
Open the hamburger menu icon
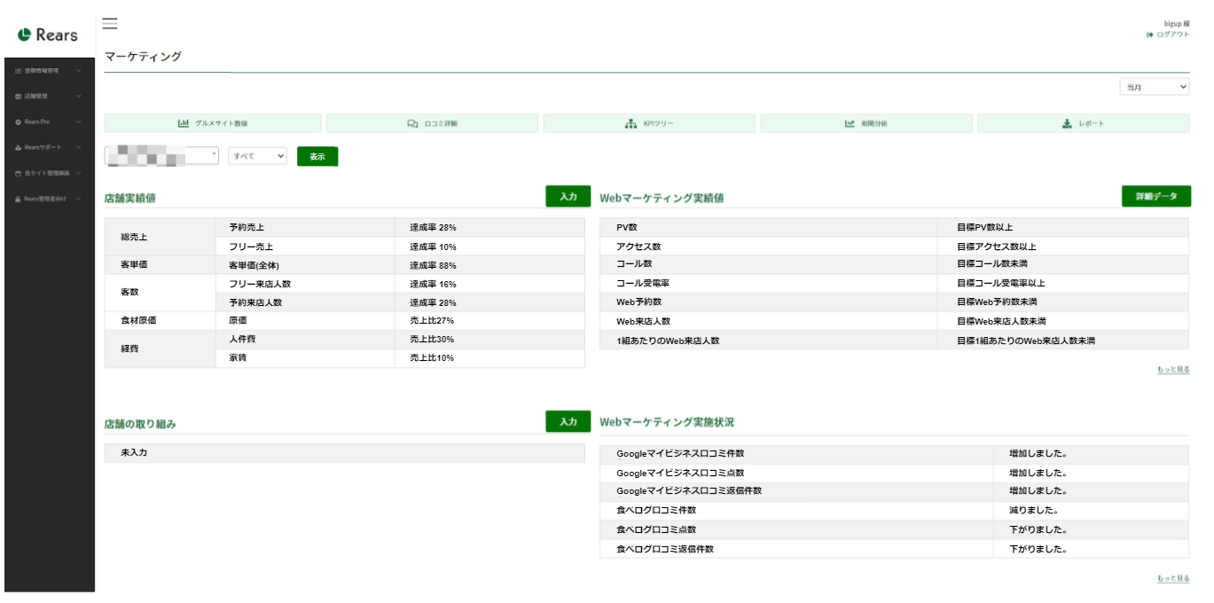pos(110,24)
